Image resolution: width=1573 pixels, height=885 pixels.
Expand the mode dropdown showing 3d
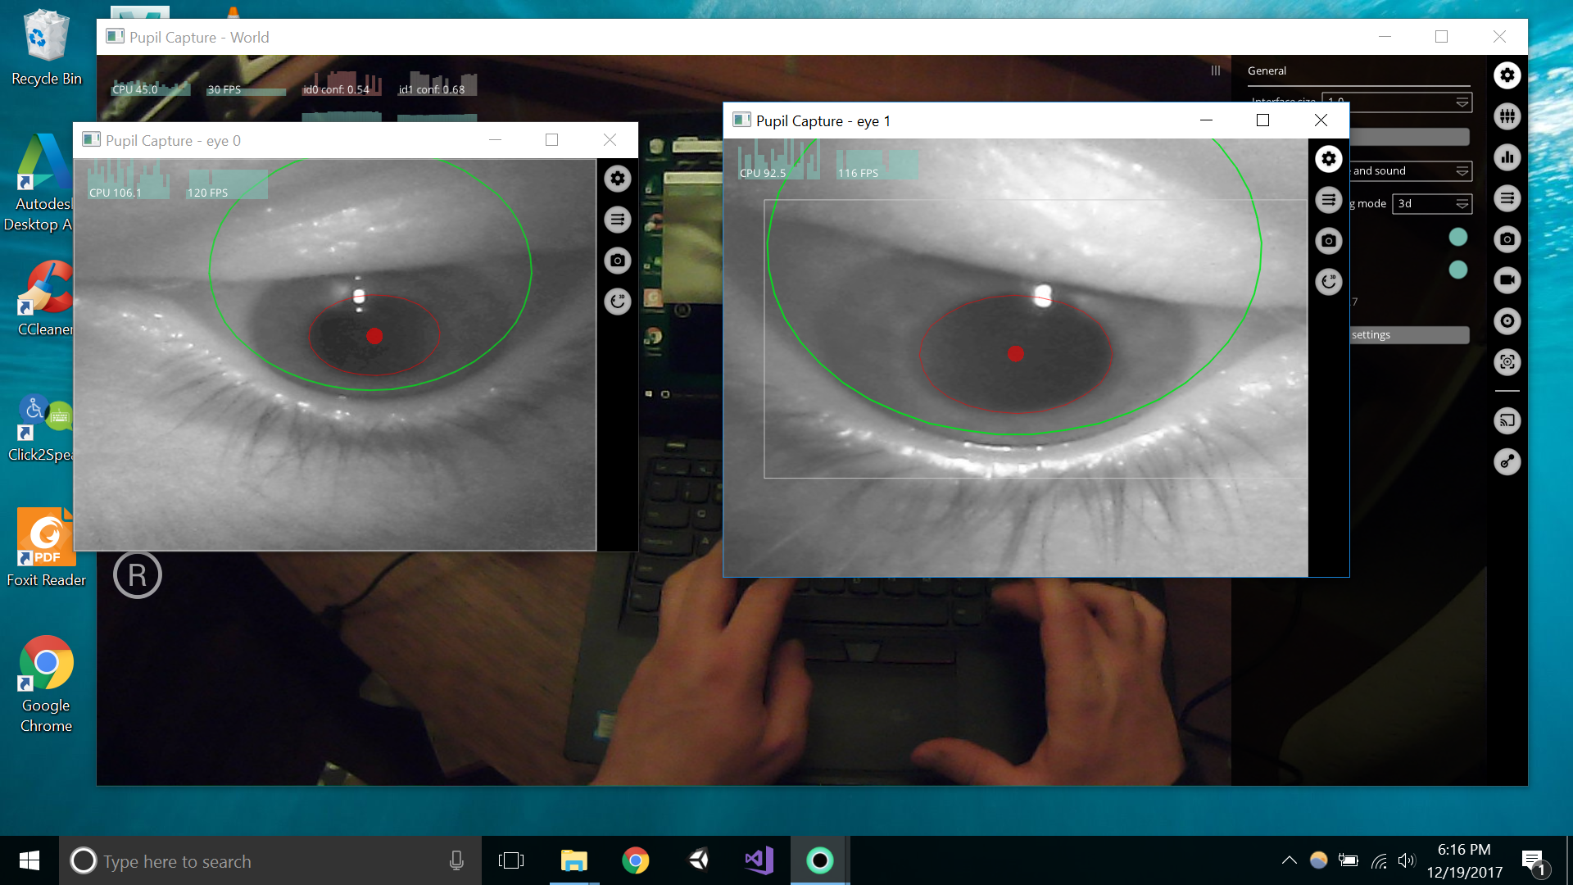point(1432,204)
